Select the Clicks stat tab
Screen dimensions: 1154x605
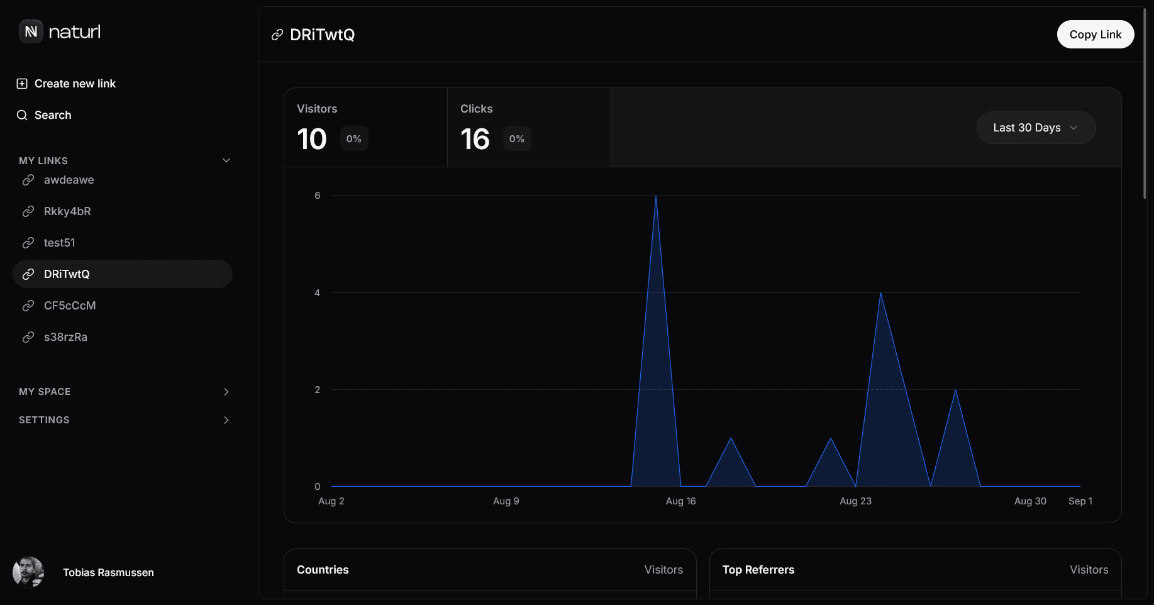tap(529, 128)
